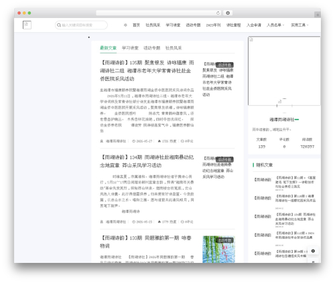Screen dimensions: 335x283
Task: Open the 学习讲堂 item in top navigation
Action: pos(173,25)
